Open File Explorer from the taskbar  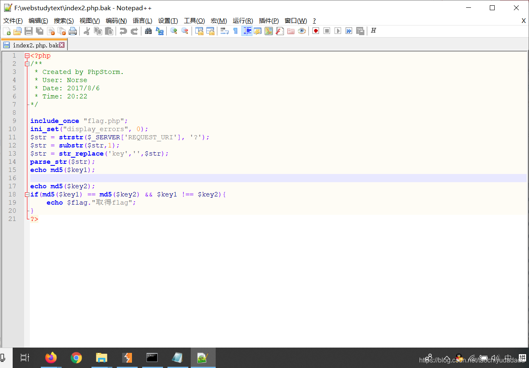coord(101,358)
